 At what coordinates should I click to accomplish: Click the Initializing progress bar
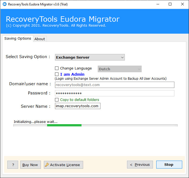[95, 125]
